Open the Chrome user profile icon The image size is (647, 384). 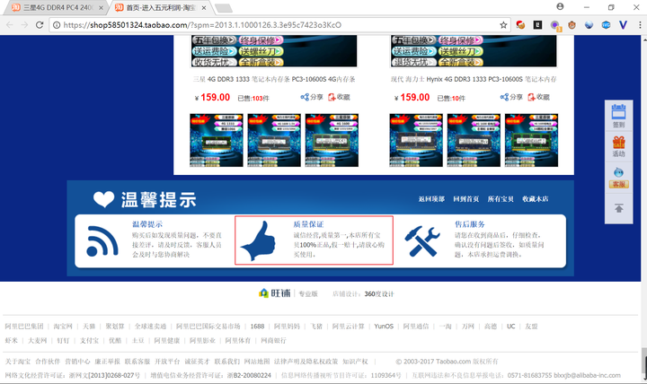click(x=560, y=6)
